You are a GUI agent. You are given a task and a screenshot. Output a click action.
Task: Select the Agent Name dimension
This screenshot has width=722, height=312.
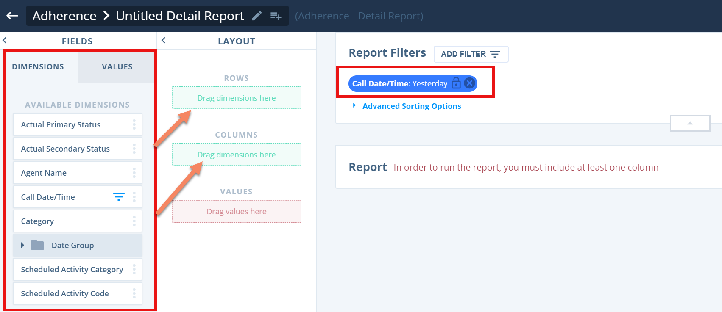[77, 173]
